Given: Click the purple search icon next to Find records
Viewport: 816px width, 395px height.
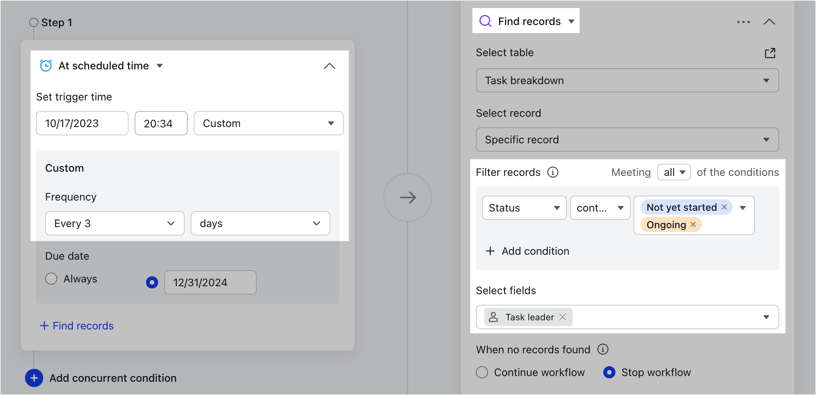Looking at the screenshot, I should tap(485, 21).
